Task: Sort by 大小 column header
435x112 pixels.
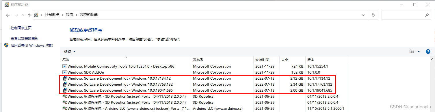Action: point(292,60)
